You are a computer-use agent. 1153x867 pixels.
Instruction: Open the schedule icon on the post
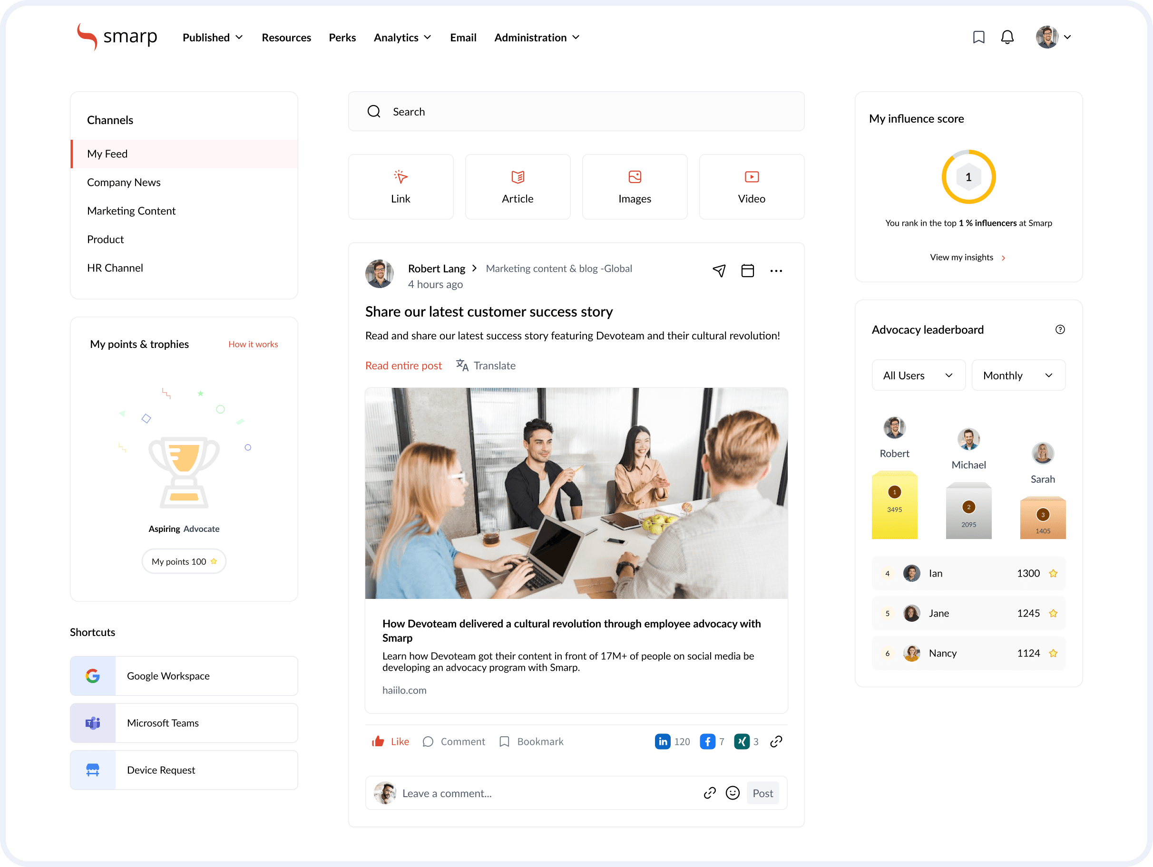click(747, 270)
